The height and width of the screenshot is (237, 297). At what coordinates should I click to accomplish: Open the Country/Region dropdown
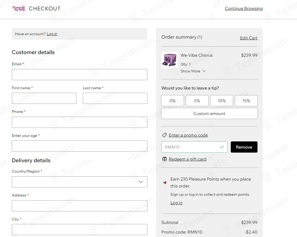tap(80, 182)
